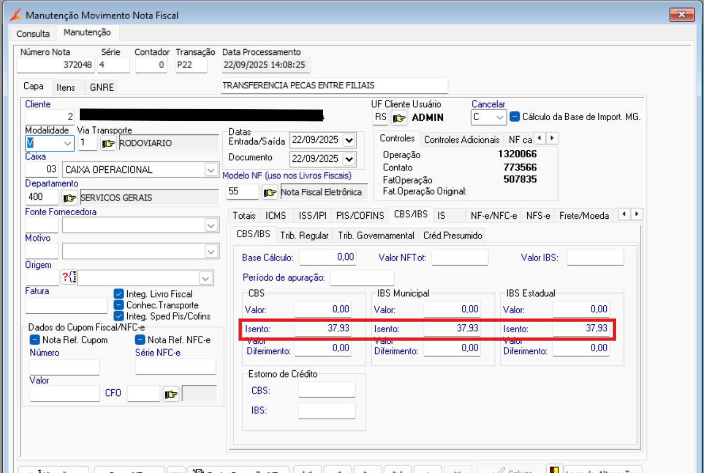Click the Origem question-mark icon
Image resolution: width=704 pixels, height=473 pixels.
click(69, 277)
